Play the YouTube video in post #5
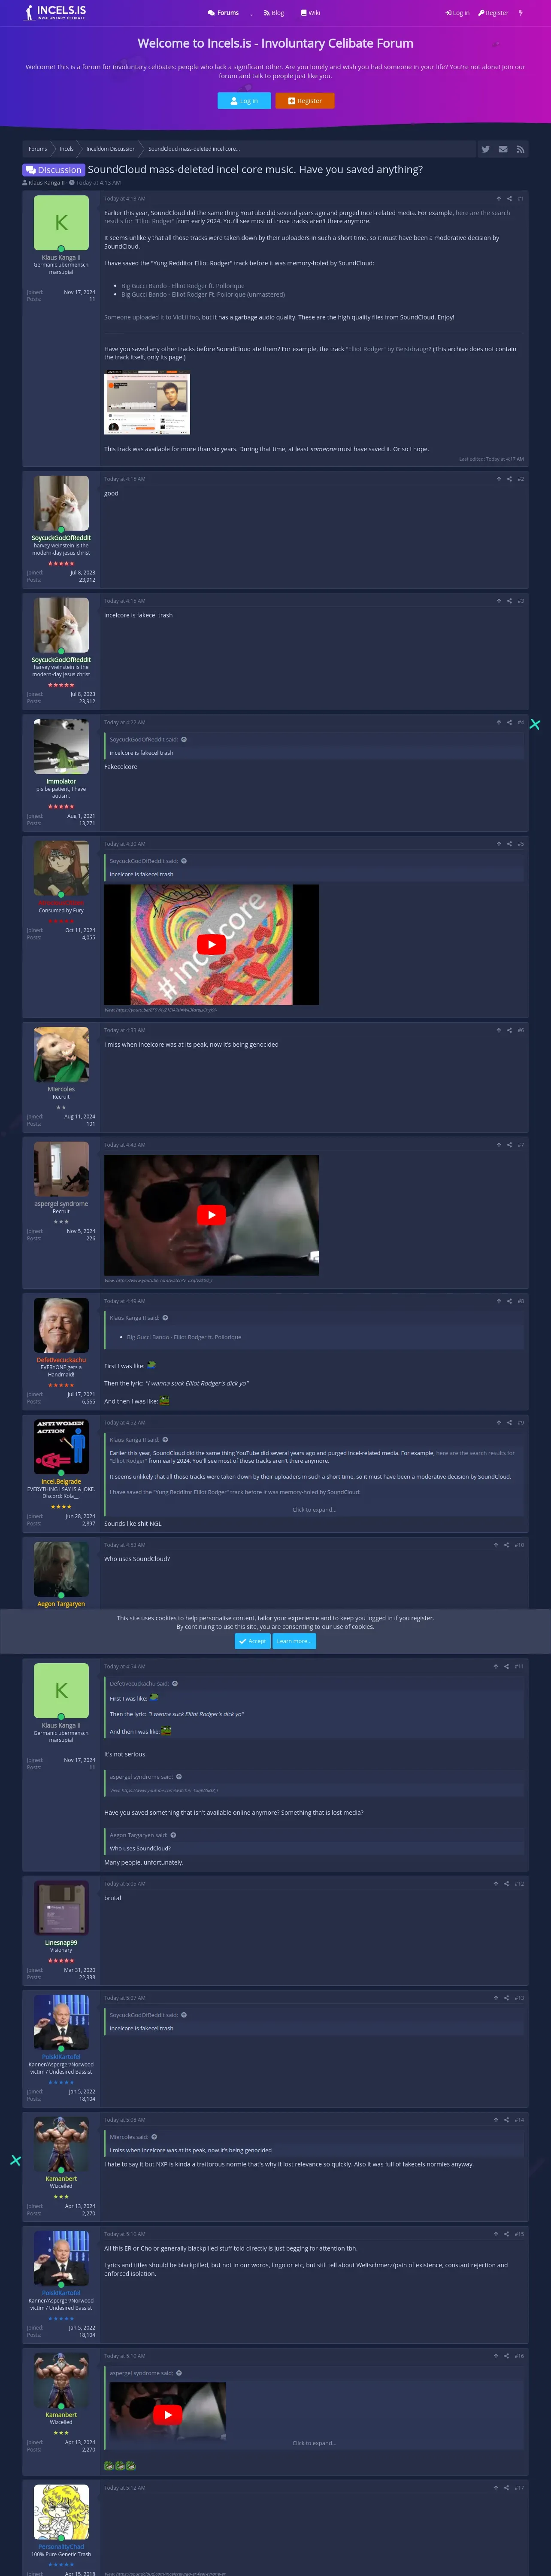This screenshot has height=2576, width=551. (211, 944)
